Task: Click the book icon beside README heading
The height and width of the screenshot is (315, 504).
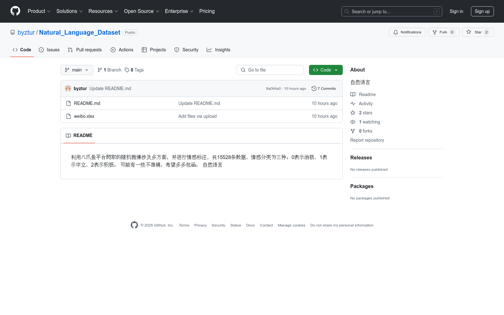Action: coord(68,135)
